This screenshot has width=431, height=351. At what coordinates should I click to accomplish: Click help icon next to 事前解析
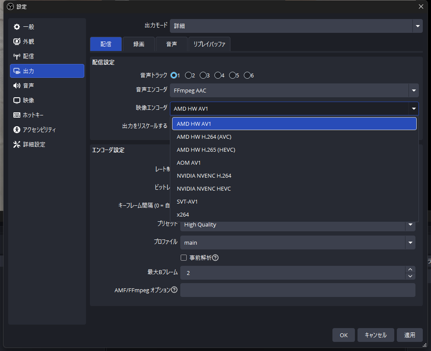tap(215, 258)
